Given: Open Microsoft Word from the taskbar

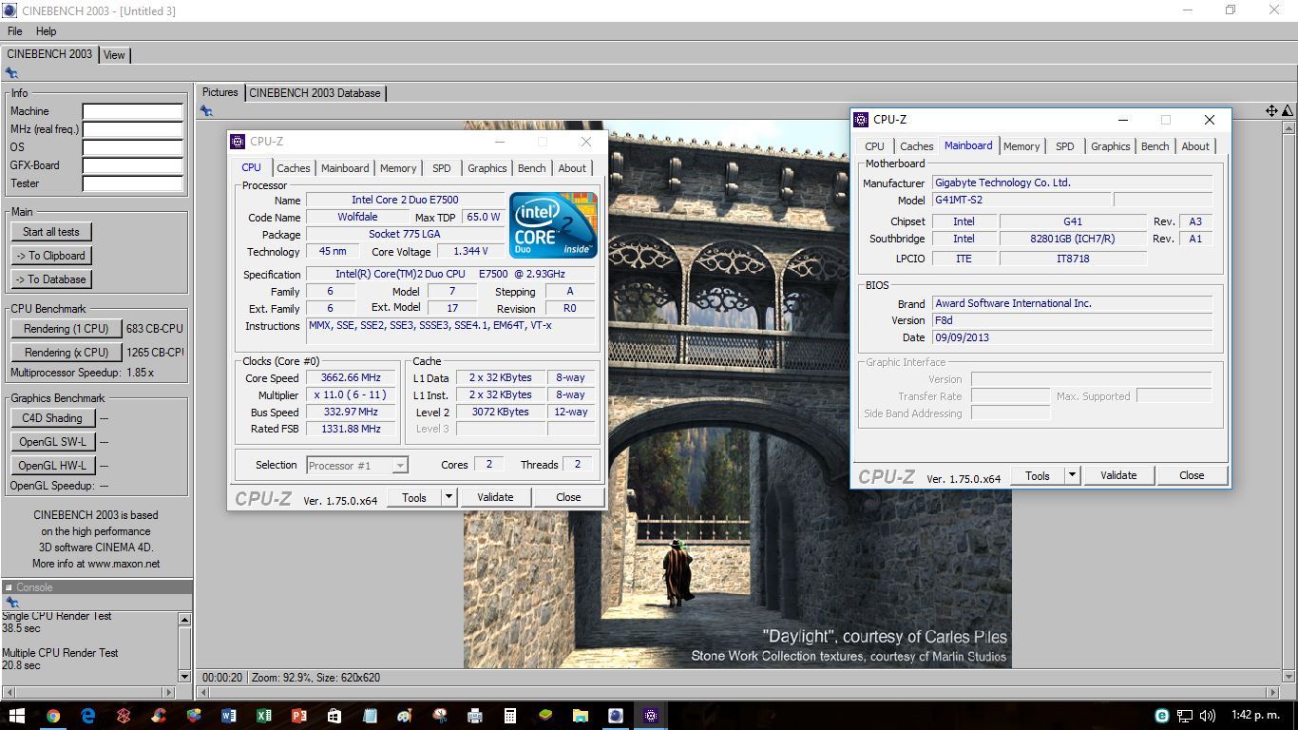Looking at the screenshot, I should tap(229, 716).
